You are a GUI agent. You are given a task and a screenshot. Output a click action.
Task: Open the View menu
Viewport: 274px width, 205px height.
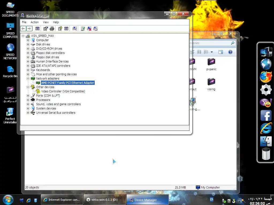[46, 22]
